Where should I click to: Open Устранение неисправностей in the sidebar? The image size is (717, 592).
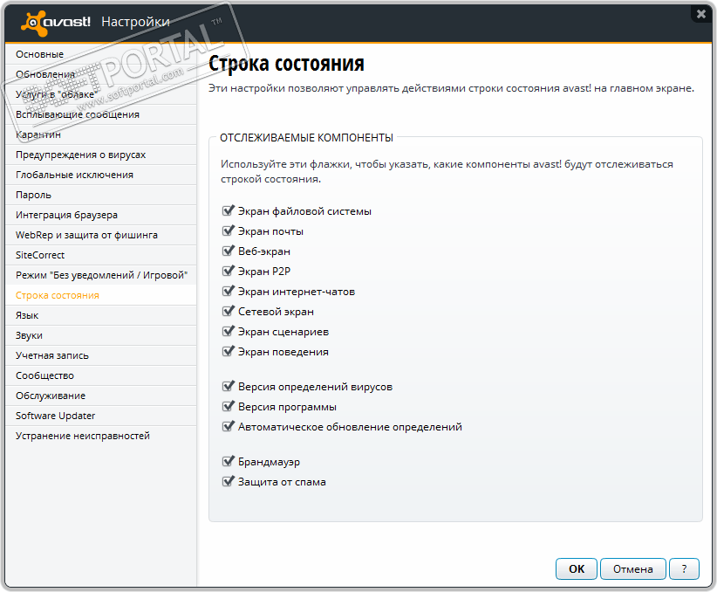click(83, 436)
